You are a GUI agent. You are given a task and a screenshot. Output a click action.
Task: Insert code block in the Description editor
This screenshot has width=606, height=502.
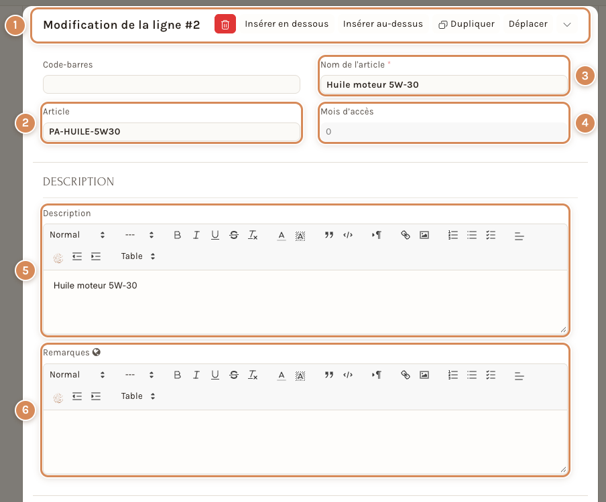click(x=348, y=235)
